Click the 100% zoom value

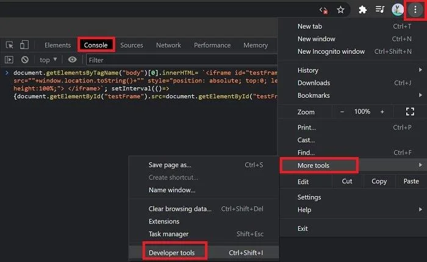pos(362,112)
